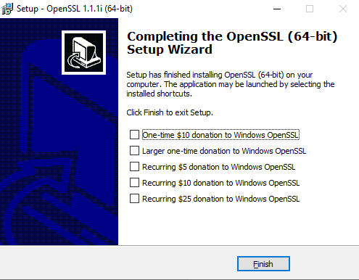Select the Recurring $25 donation checkbox
Screen dimensions: 359x280
point(134,199)
